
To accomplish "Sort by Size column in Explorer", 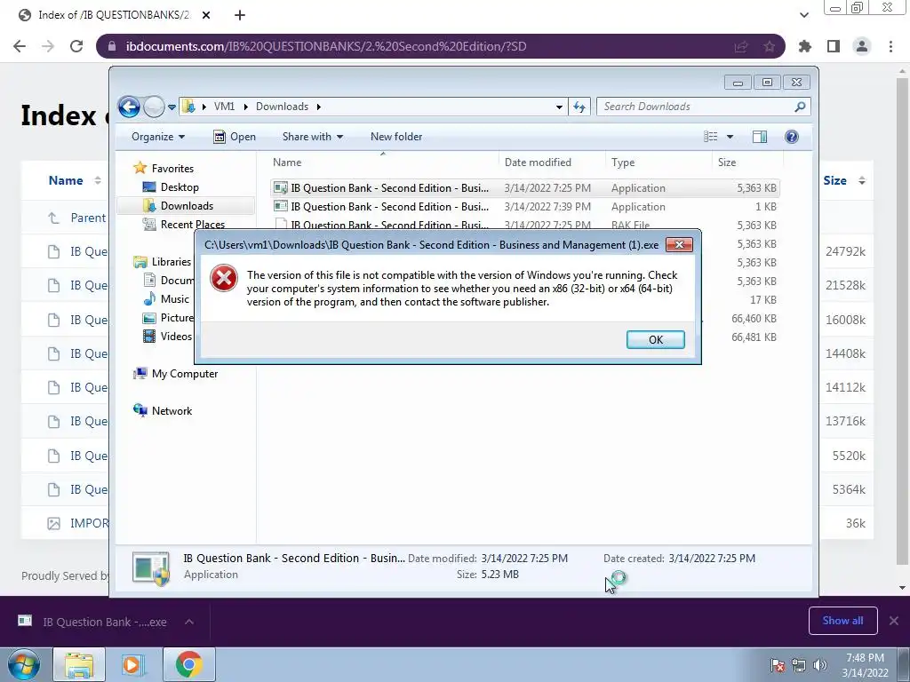I will 747,163.
